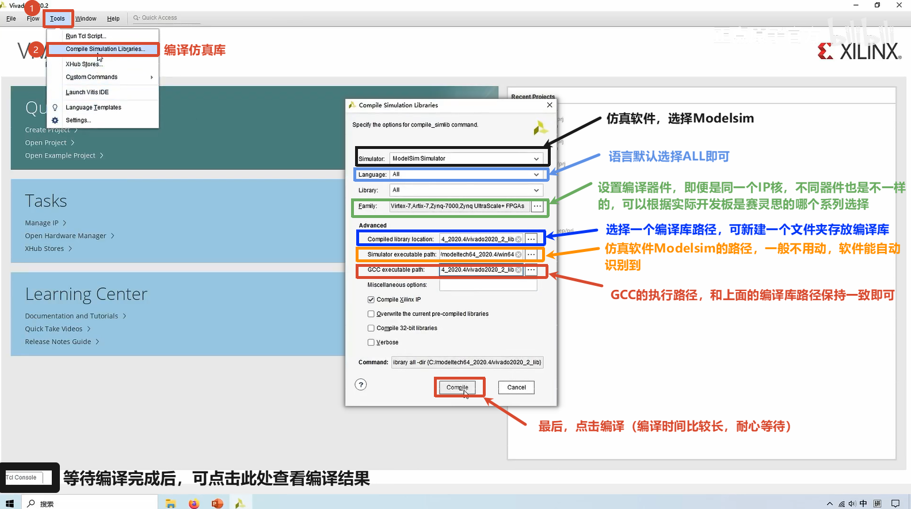
Task: Open the Tcl Console tab
Action: pos(21,477)
